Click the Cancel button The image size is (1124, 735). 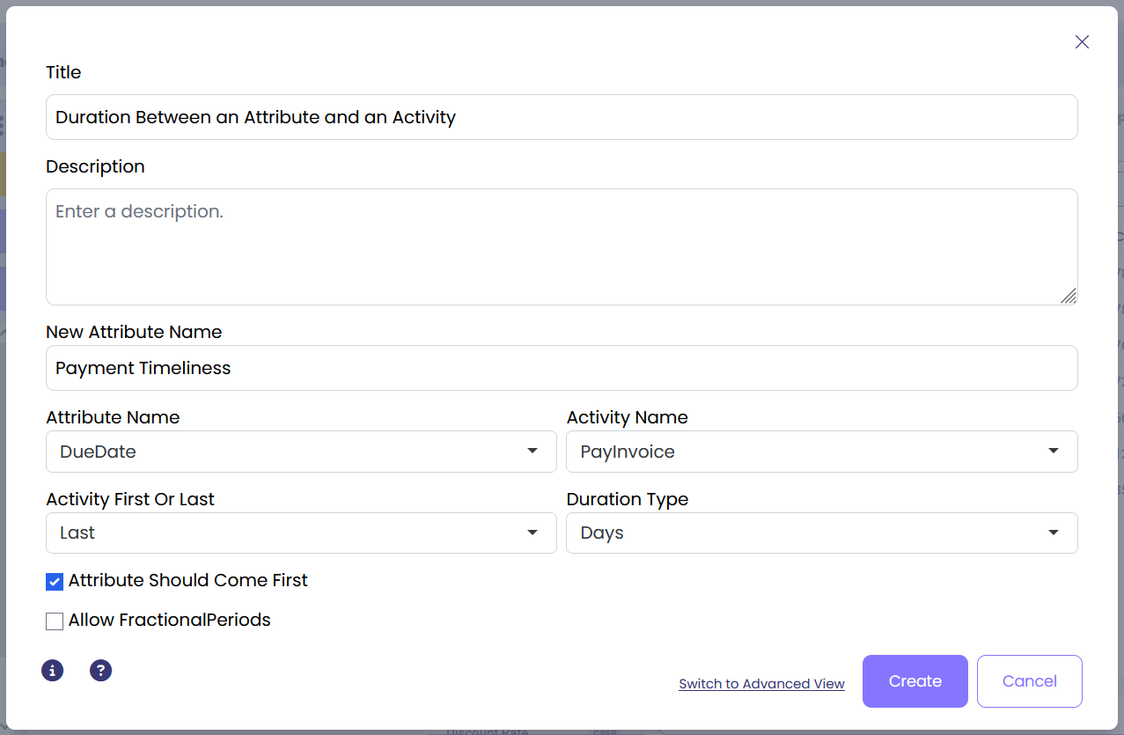click(x=1029, y=681)
